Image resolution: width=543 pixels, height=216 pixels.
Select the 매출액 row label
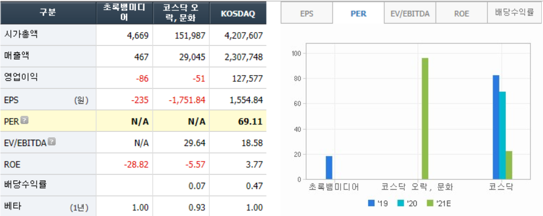[x=17, y=56]
